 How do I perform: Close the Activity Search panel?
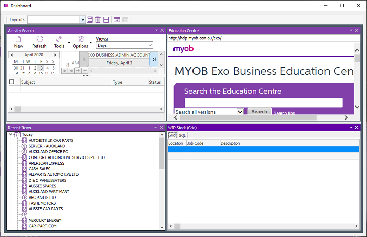[x=162, y=30]
